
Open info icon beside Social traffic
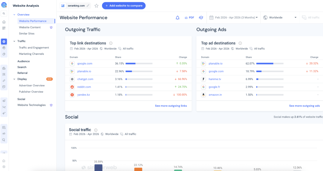coord(96,130)
